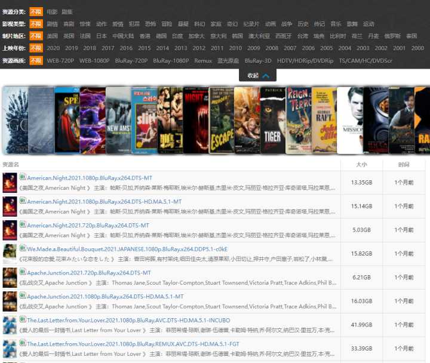430x363 pixels.
Task: Click BT icon beside American.Night 720p
Action: coord(23,224)
